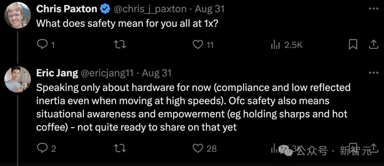Reply to Eric Jang's tweet
This screenshot has width=384, height=166.
pyautogui.click(x=43, y=148)
